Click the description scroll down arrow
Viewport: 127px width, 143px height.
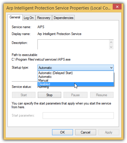[x=111, y=47]
